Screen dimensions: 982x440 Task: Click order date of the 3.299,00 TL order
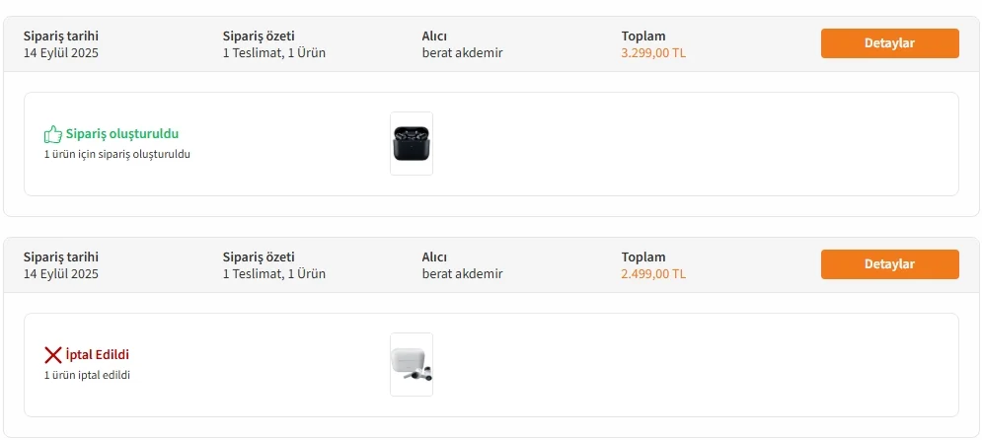click(61, 53)
